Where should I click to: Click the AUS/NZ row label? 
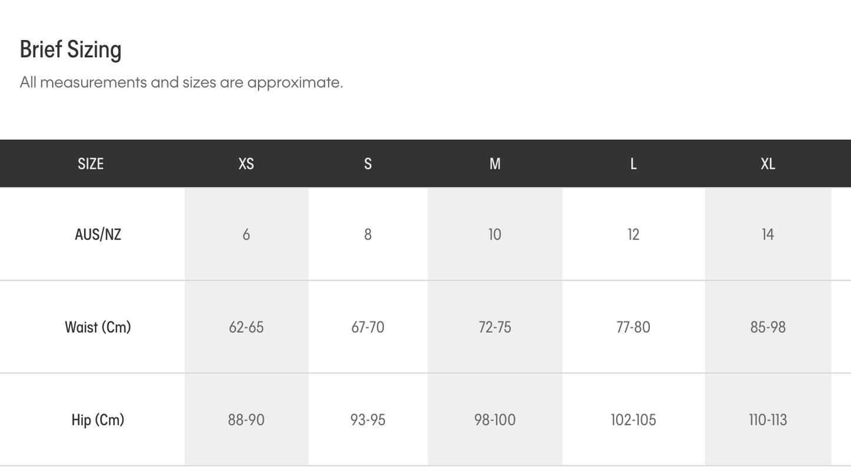pos(98,234)
